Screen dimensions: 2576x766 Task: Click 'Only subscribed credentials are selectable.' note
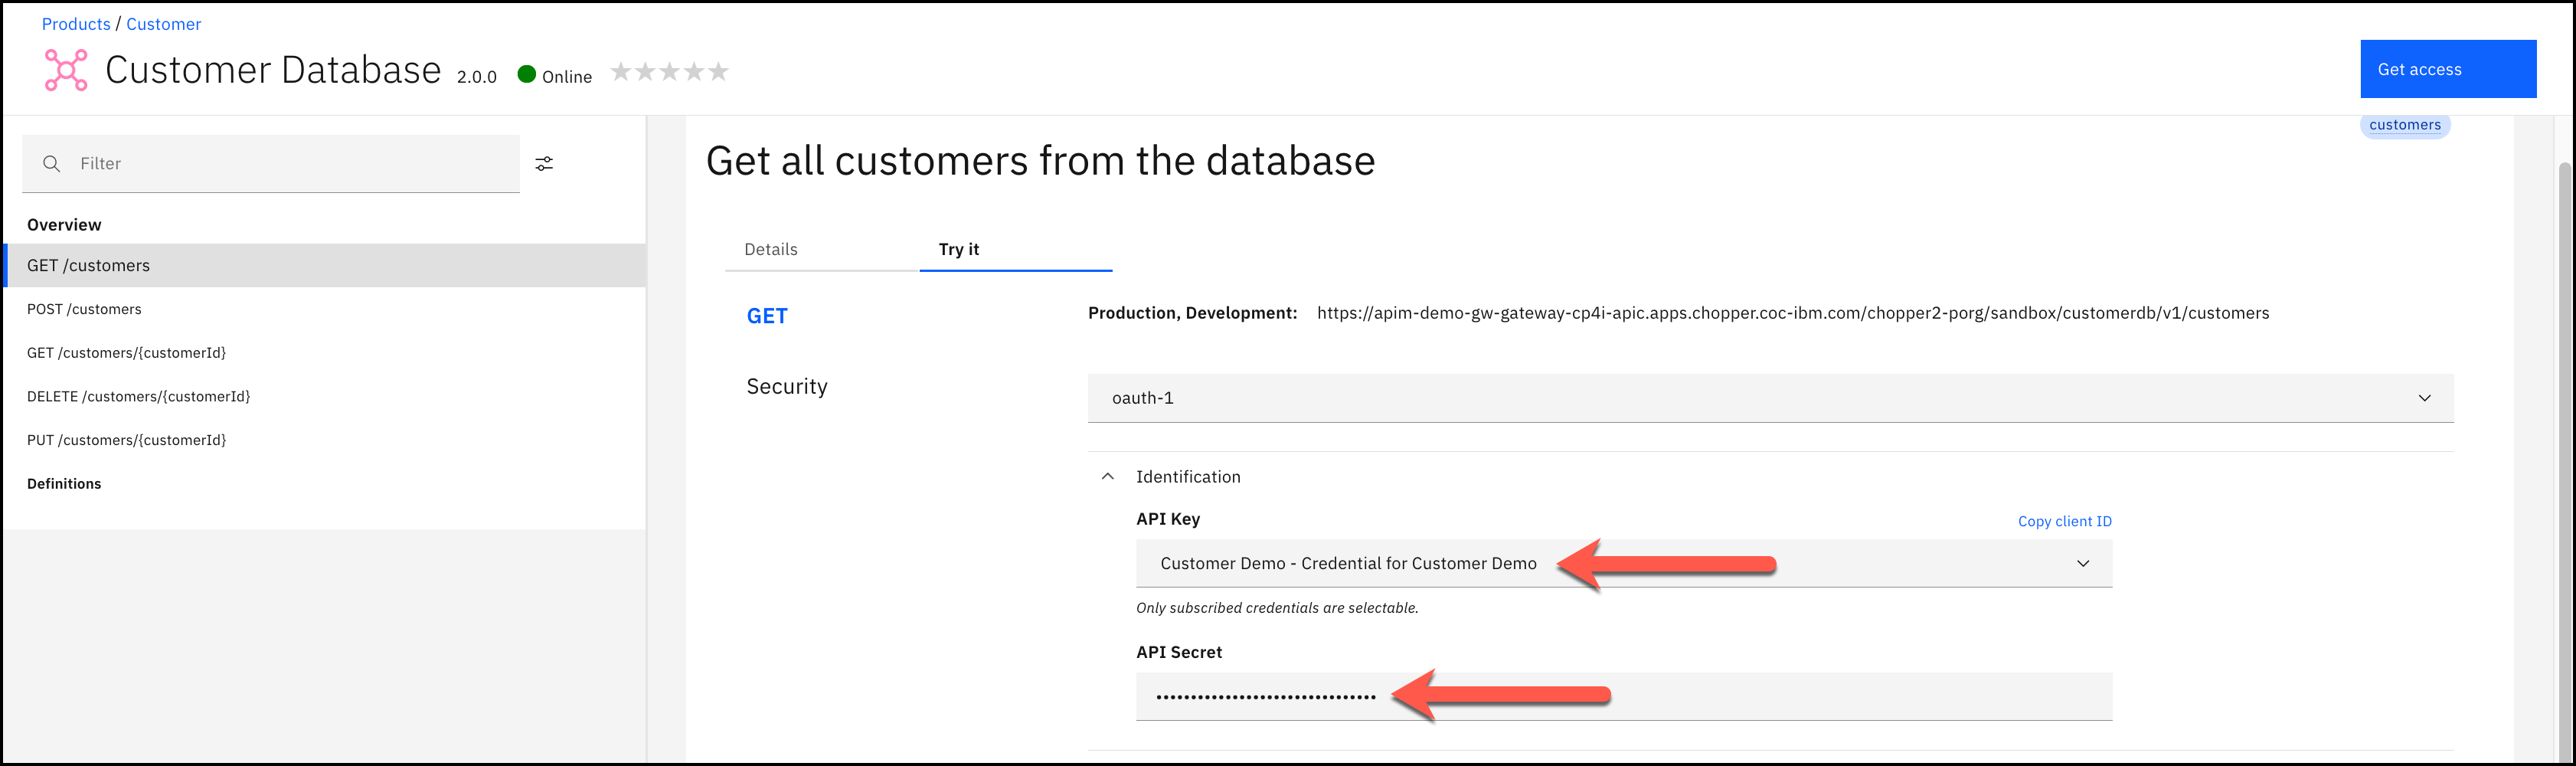1277,608
